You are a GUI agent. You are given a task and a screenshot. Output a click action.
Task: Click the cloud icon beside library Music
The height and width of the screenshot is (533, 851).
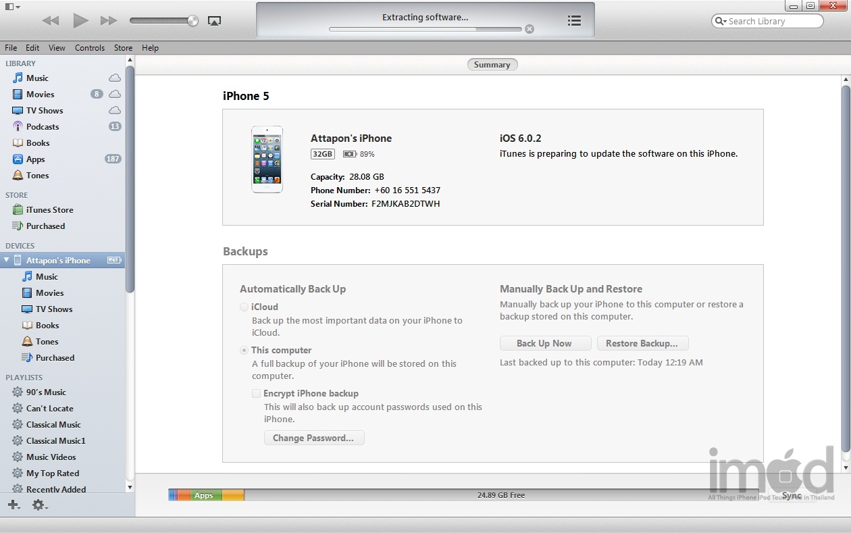coord(115,78)
